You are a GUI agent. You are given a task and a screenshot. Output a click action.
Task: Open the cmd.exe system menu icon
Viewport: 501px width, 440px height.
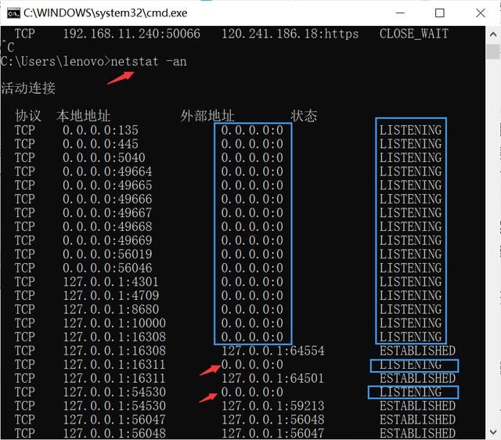13,13
